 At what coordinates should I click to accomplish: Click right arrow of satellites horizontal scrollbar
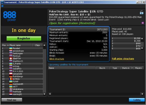(x=142, y=94)
